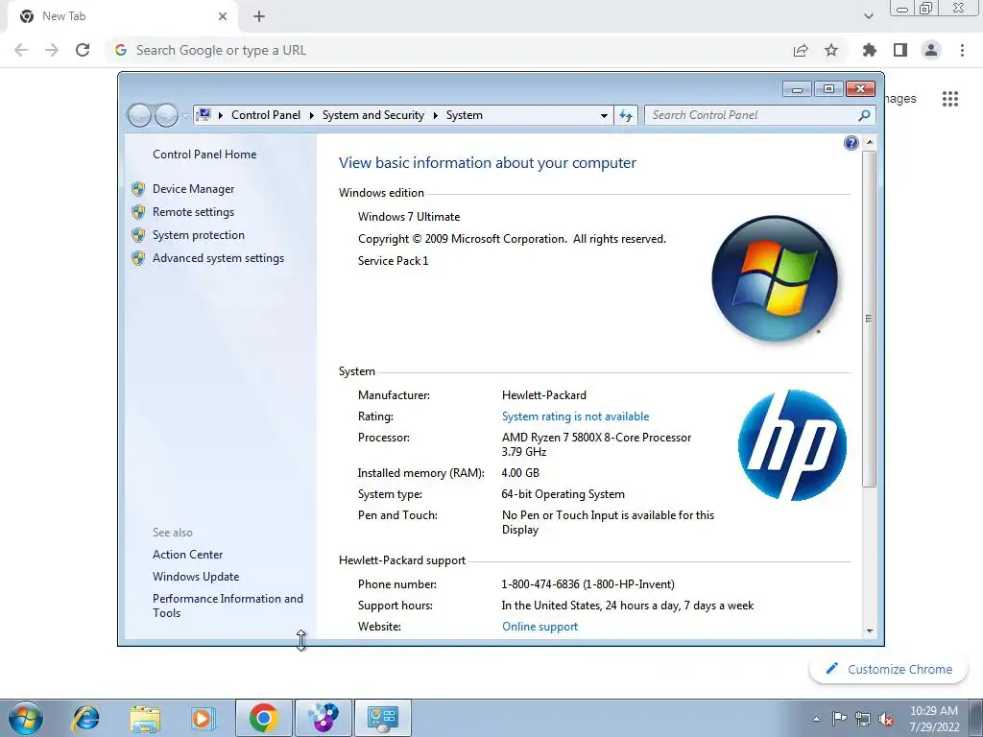Go to Control Panel Home

pyautogui.click(x=204, y=155)
